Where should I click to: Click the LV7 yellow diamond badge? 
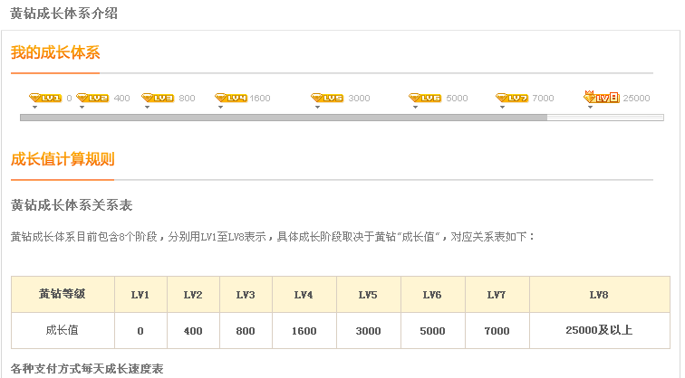point(512,98)
